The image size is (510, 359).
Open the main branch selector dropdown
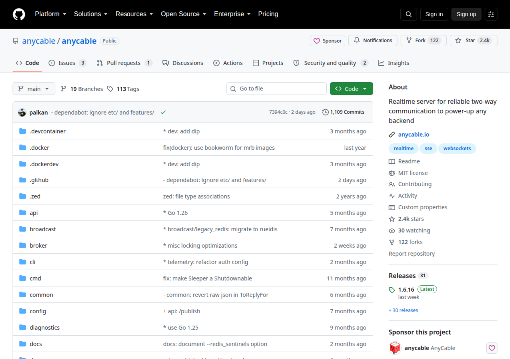[34, 89]
